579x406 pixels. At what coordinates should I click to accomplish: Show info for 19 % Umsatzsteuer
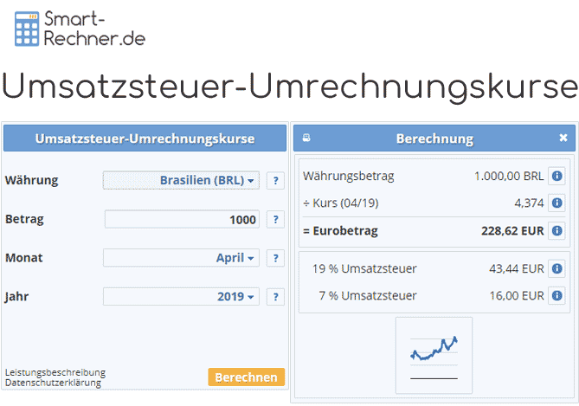tap(556, 269)
